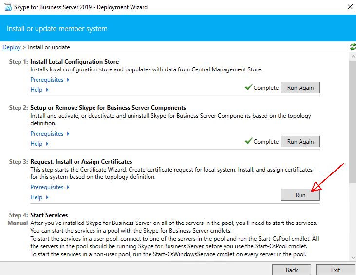Click the vertical scrollbar thumb
Screen dimensions: 356x275
353,121
